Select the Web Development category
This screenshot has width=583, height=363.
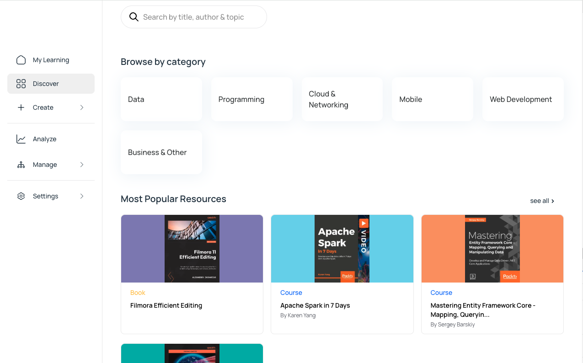click(x=523, y=99)
